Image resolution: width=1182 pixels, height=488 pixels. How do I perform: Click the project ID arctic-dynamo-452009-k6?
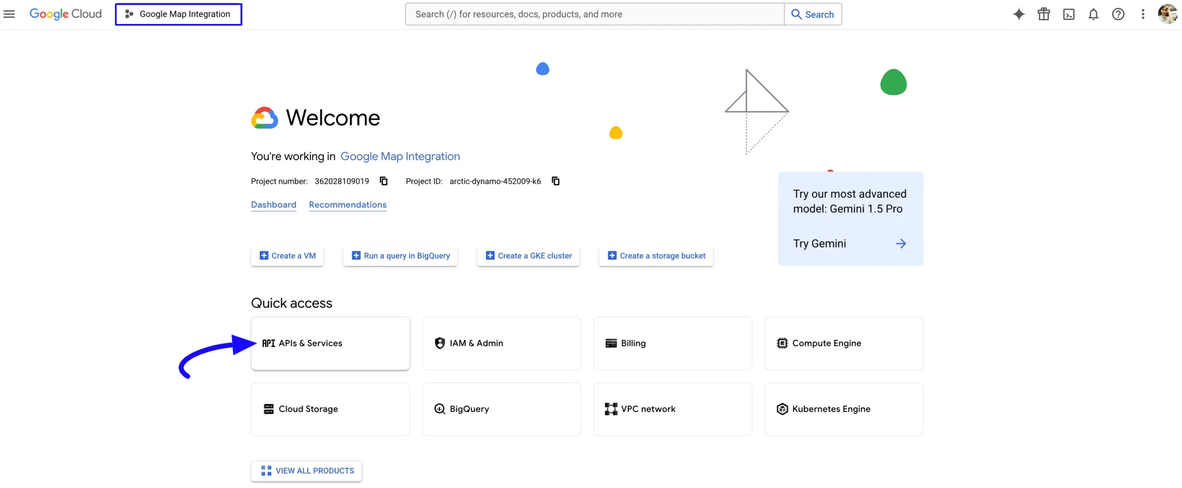495,181
